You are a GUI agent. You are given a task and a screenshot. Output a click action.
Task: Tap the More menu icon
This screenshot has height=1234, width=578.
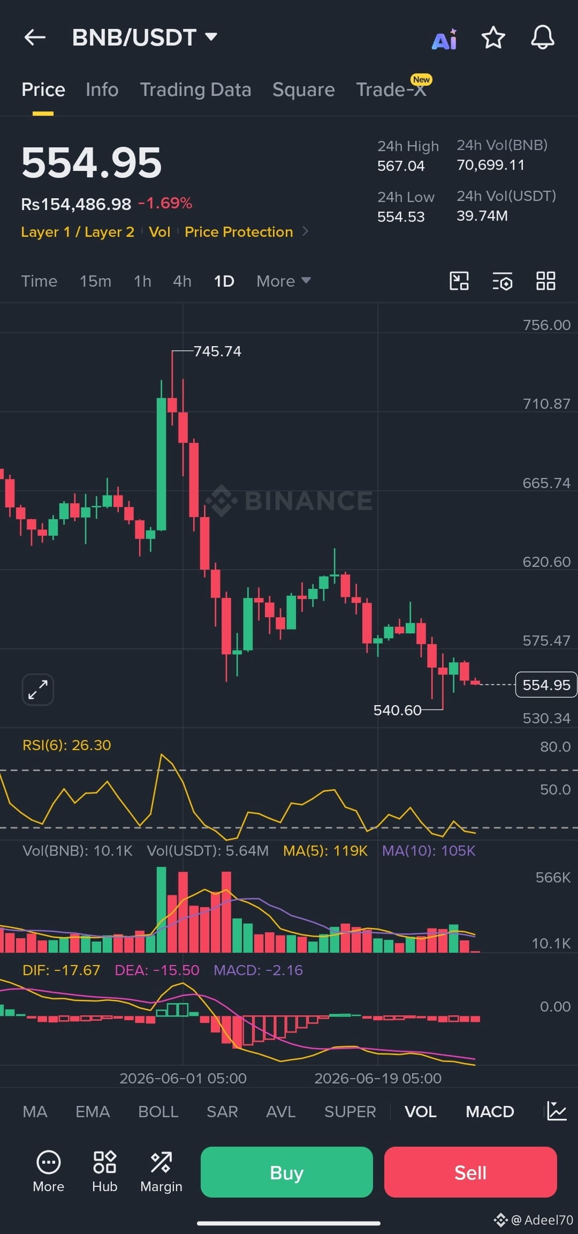point(48,1171)
